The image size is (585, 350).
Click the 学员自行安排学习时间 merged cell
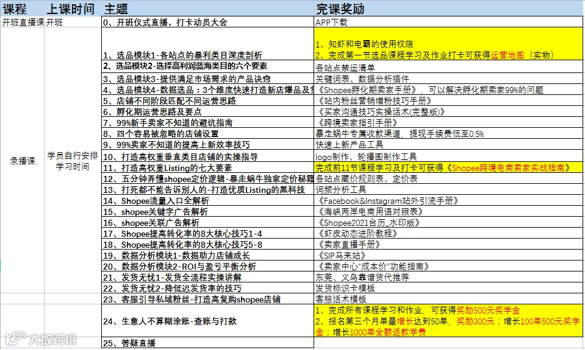73,161
